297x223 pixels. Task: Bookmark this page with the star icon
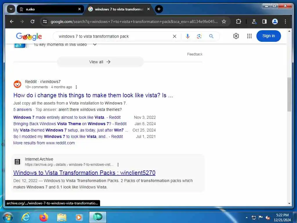point(224,21)
